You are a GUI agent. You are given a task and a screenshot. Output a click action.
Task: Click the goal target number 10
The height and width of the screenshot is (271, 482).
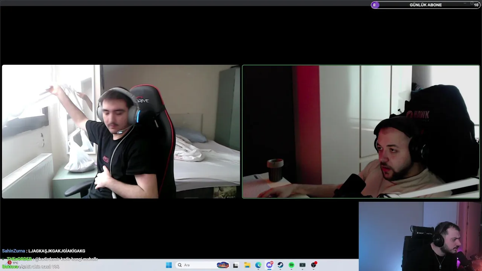click(476, 5)
